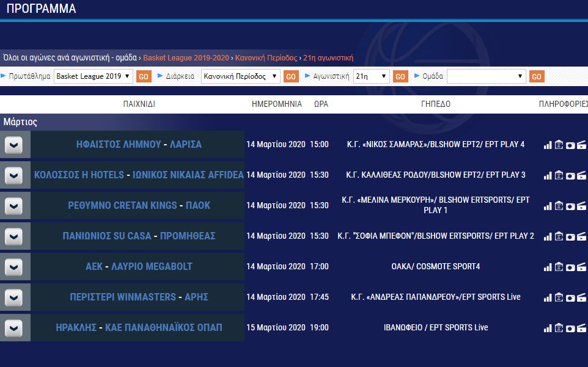Click Basket League 2019-2020 breadcrumb link
588x367 pixels.
coord(186,58)
